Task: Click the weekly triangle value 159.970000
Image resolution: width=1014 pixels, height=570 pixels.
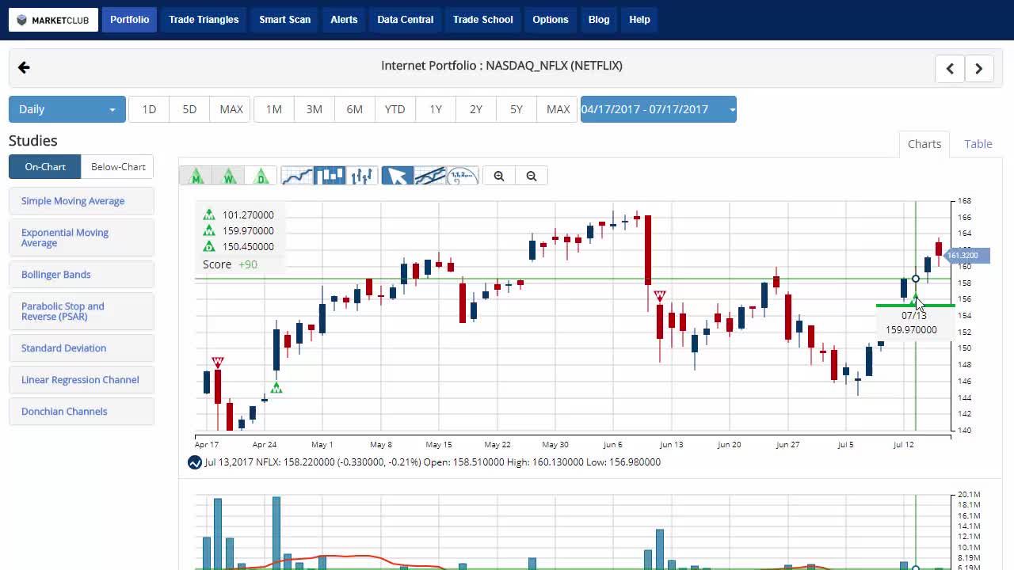Action: (x=248, y=230)
